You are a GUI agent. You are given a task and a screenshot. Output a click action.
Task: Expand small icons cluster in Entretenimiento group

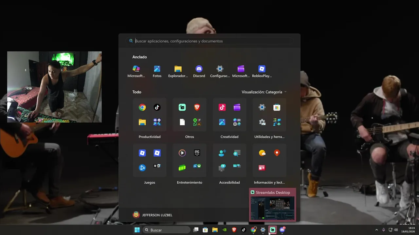click(x=197, y=166)
